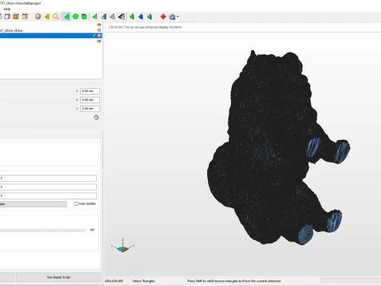Click the topmost 0.00 mm field
Viewport: 381px width, 286px height.
[90, 91]
